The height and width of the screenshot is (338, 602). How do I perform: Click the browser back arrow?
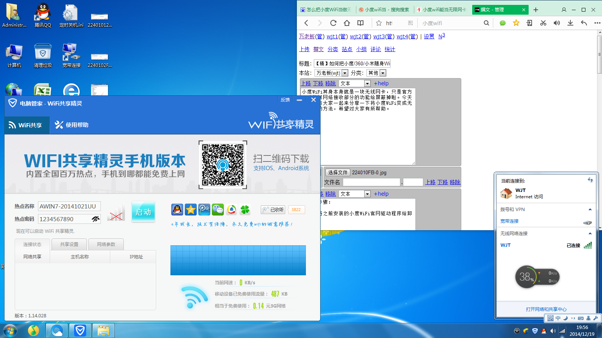click(x=306, y=23)
